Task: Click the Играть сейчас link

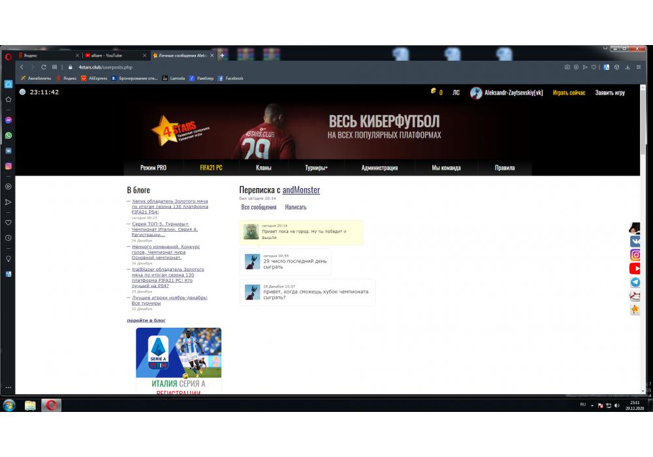Action: click(x=569, y=93)
